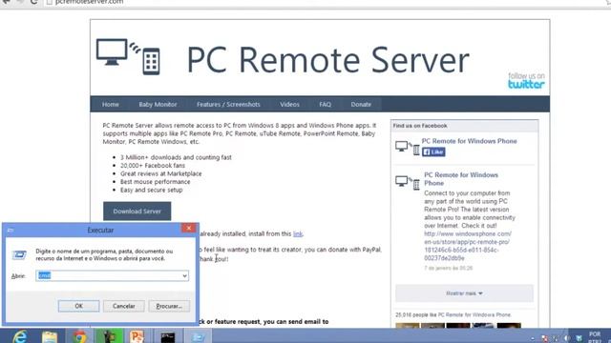This screenshot has width=611, height=343.
Task: Click the '7 de janeiro' post timestamp
Action: click(x=448, y=268)
